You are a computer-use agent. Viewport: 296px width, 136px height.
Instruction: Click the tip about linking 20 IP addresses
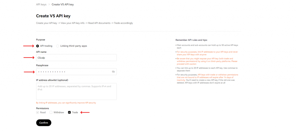[207, 69]
